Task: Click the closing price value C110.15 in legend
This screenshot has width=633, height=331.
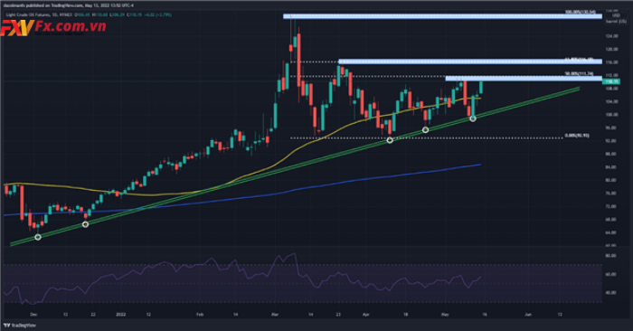Action: (x=134, y=15)
